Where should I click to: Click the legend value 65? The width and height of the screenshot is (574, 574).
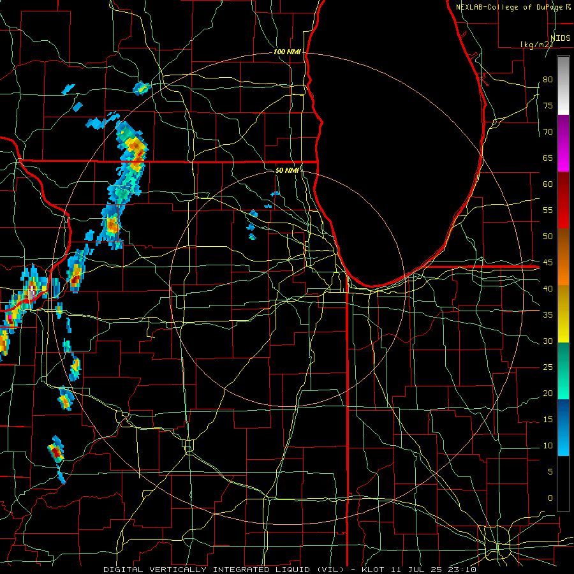pos(548,158)
